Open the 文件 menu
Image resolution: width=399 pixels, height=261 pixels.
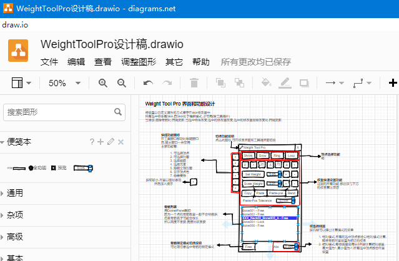point(49,62)
